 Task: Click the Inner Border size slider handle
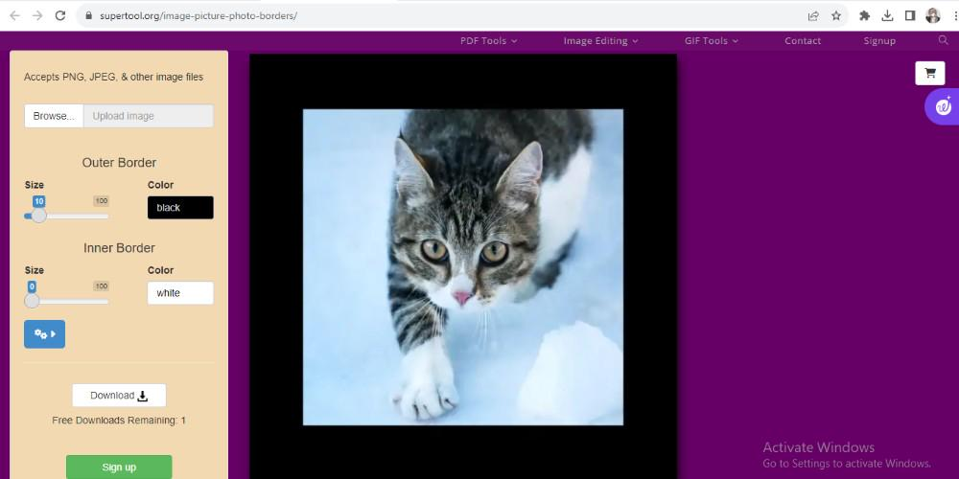32,301
